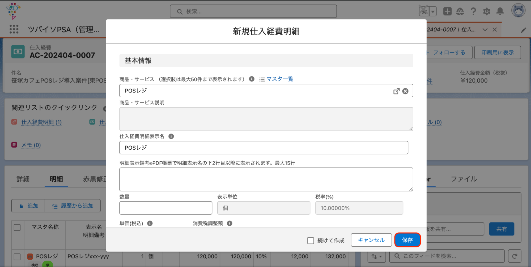Click the 印刷用に表示 button
The image size is (531, 267).
(x=498, y=52)
